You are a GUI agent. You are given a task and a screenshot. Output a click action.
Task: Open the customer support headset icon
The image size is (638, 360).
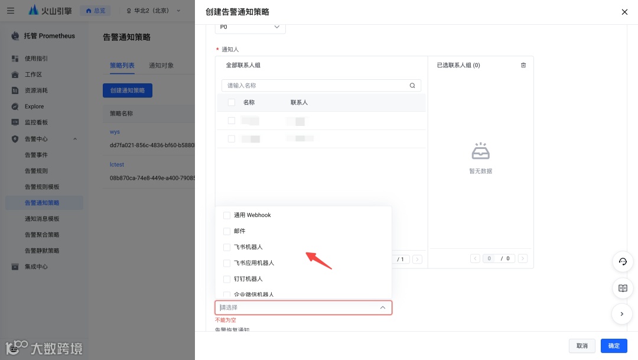point(623,261)
